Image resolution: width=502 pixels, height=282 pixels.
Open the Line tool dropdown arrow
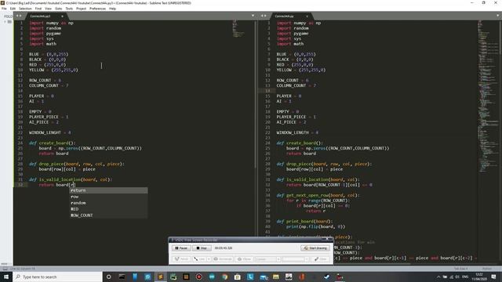209,259
